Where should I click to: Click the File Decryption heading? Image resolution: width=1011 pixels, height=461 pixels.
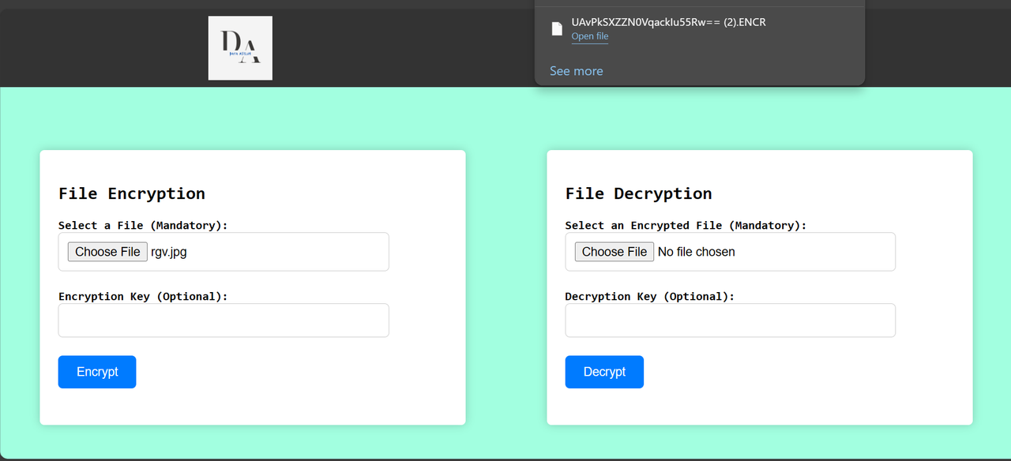click(x=639, y=193)
